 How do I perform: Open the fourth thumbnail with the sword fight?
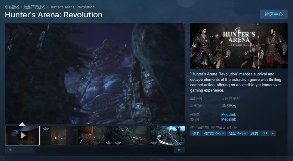click(131, 136)
